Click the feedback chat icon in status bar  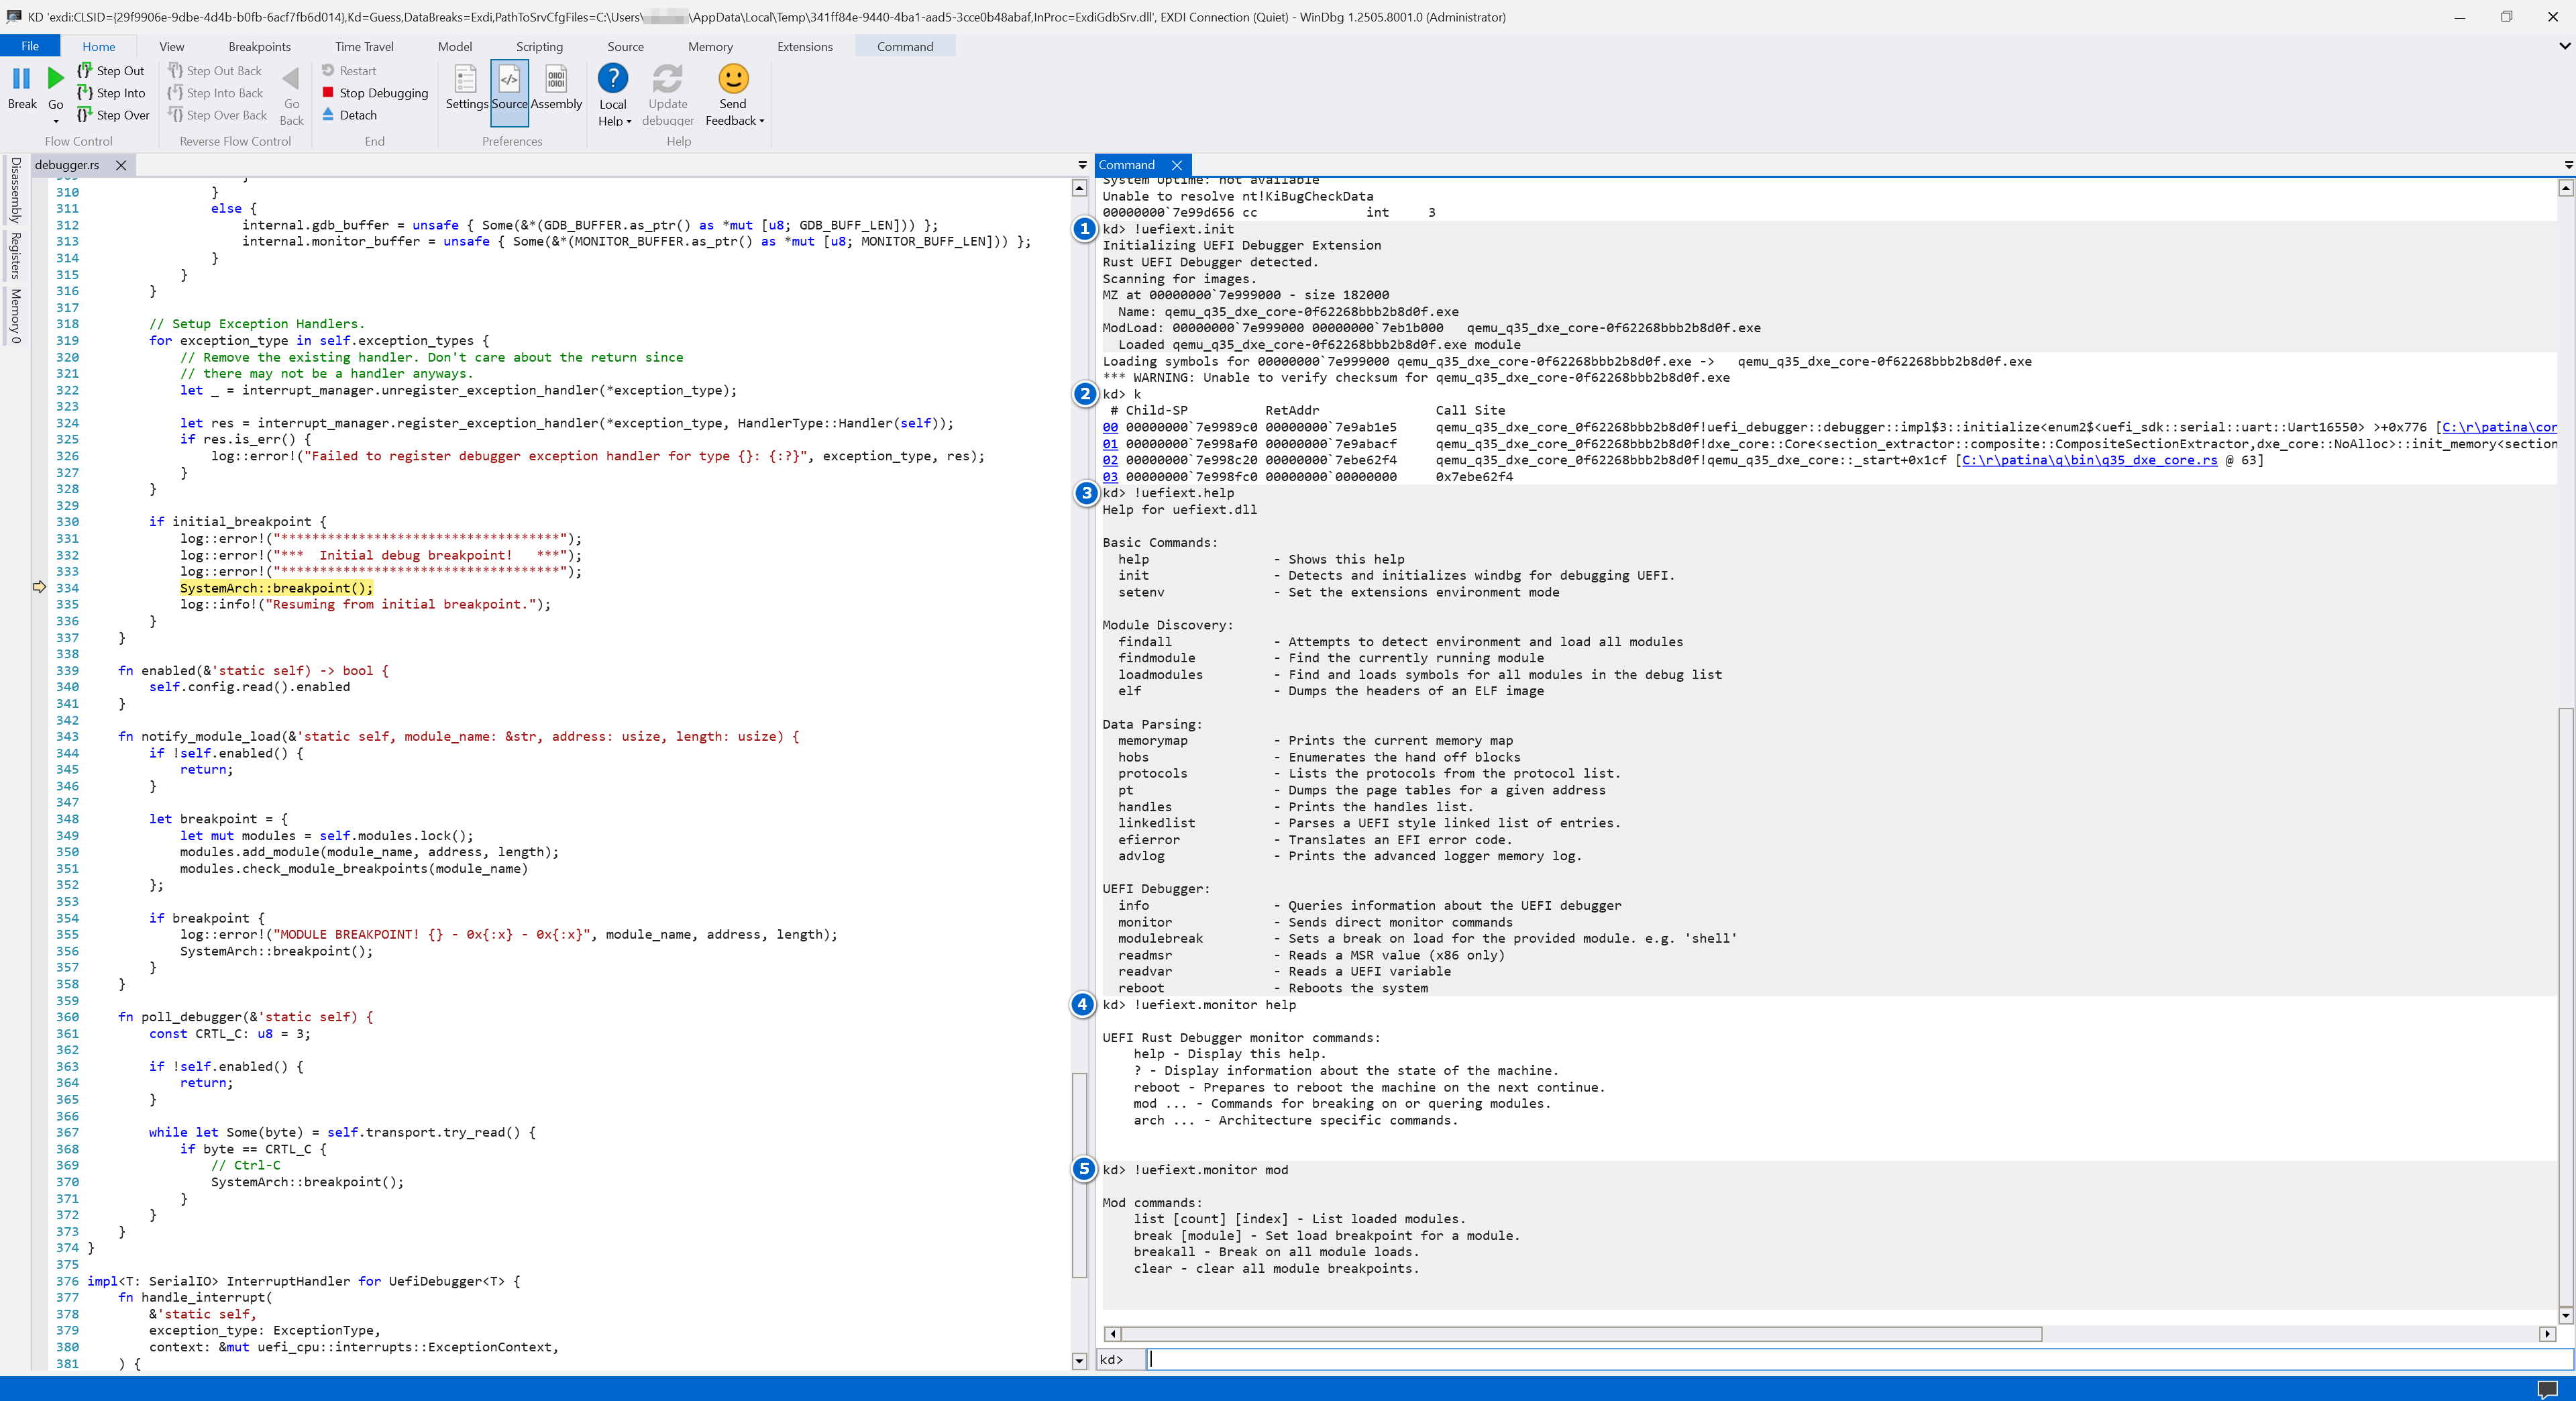tap(2547, 1389)
